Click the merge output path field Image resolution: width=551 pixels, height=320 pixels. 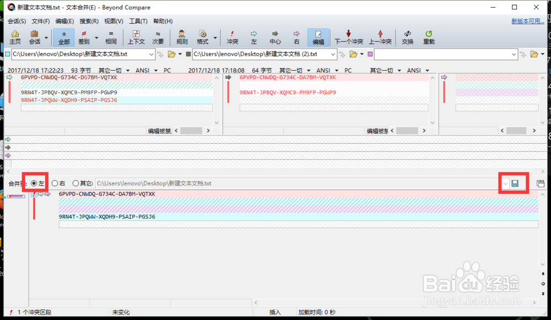tap(298, 183)
